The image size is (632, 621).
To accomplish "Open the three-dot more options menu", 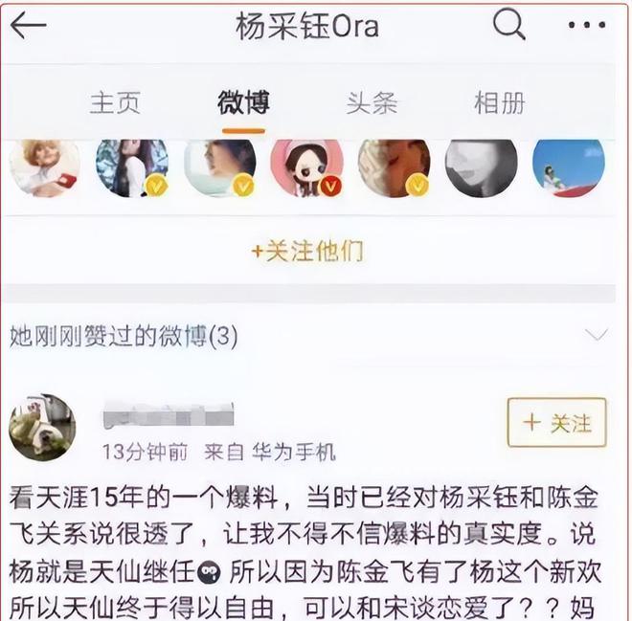I will pyautogui.click(x=587, y=25).
